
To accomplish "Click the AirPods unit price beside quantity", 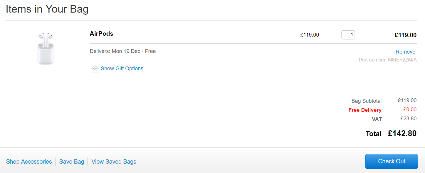I will [310, 35].
